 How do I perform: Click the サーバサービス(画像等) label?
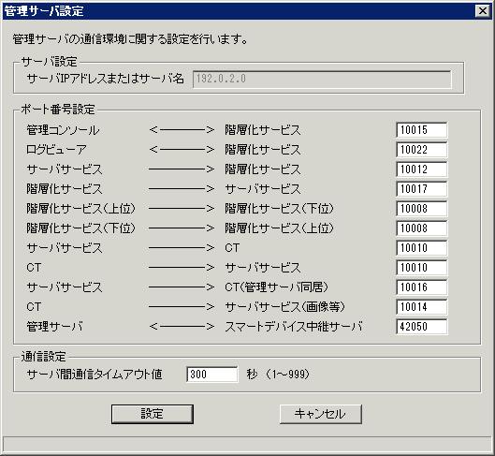tap(284, 306)
